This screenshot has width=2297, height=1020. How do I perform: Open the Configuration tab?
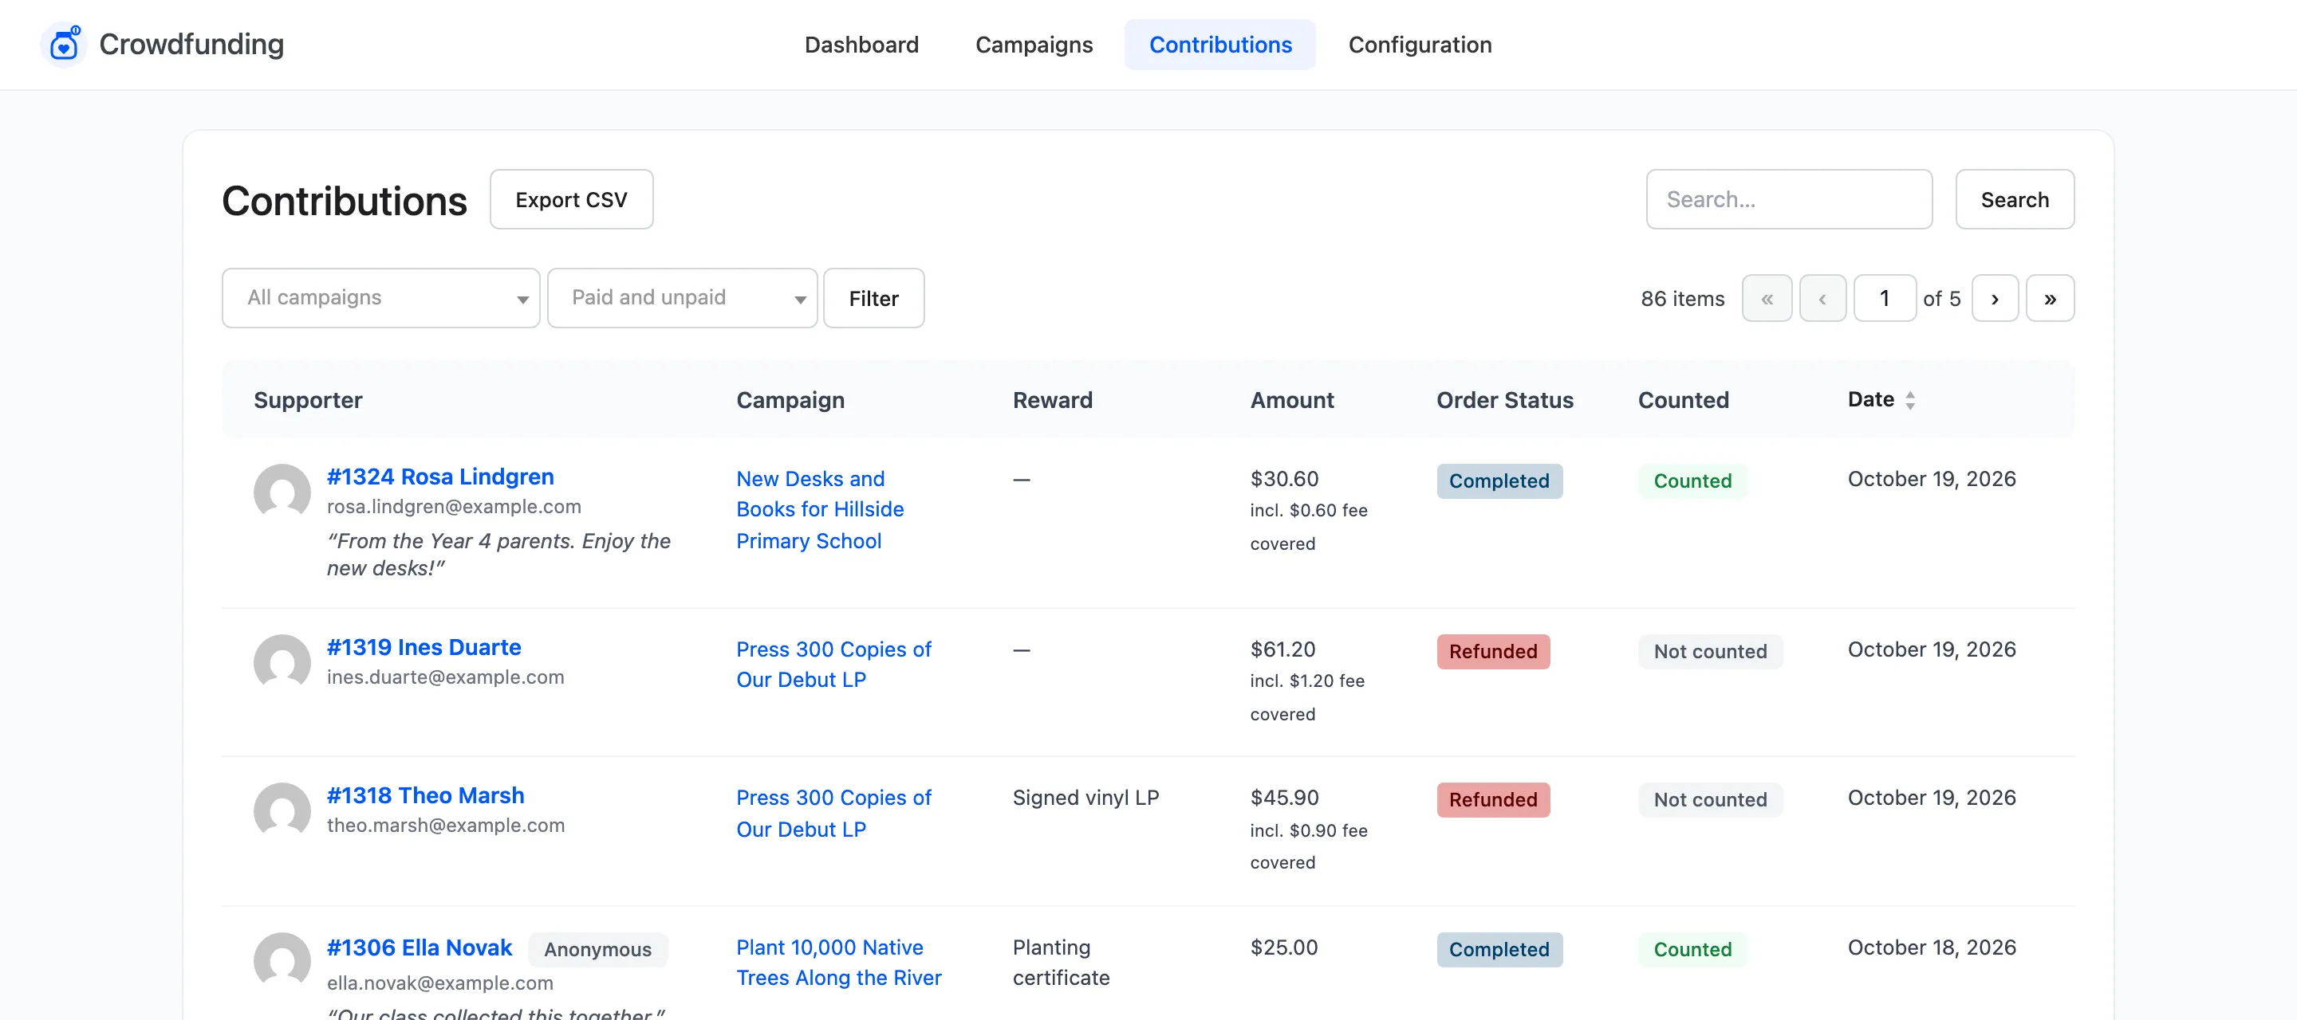tap(1420, 45)
